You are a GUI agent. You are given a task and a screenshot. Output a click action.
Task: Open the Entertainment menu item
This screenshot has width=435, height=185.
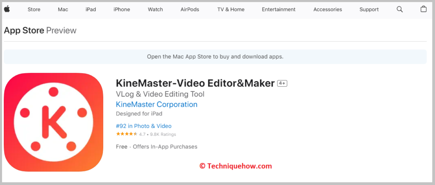pyautogui.click(x=279, y=9)
